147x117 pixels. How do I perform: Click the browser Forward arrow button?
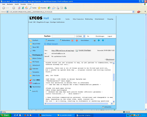point(14,8)
